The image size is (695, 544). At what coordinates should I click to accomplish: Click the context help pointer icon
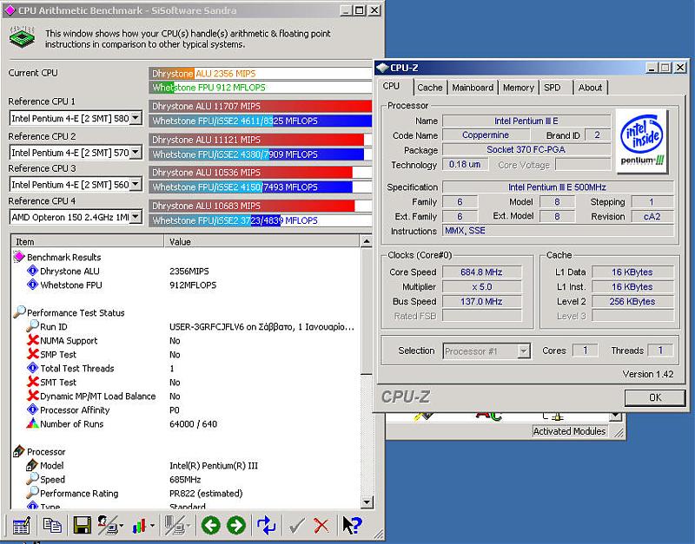[352, 526]
